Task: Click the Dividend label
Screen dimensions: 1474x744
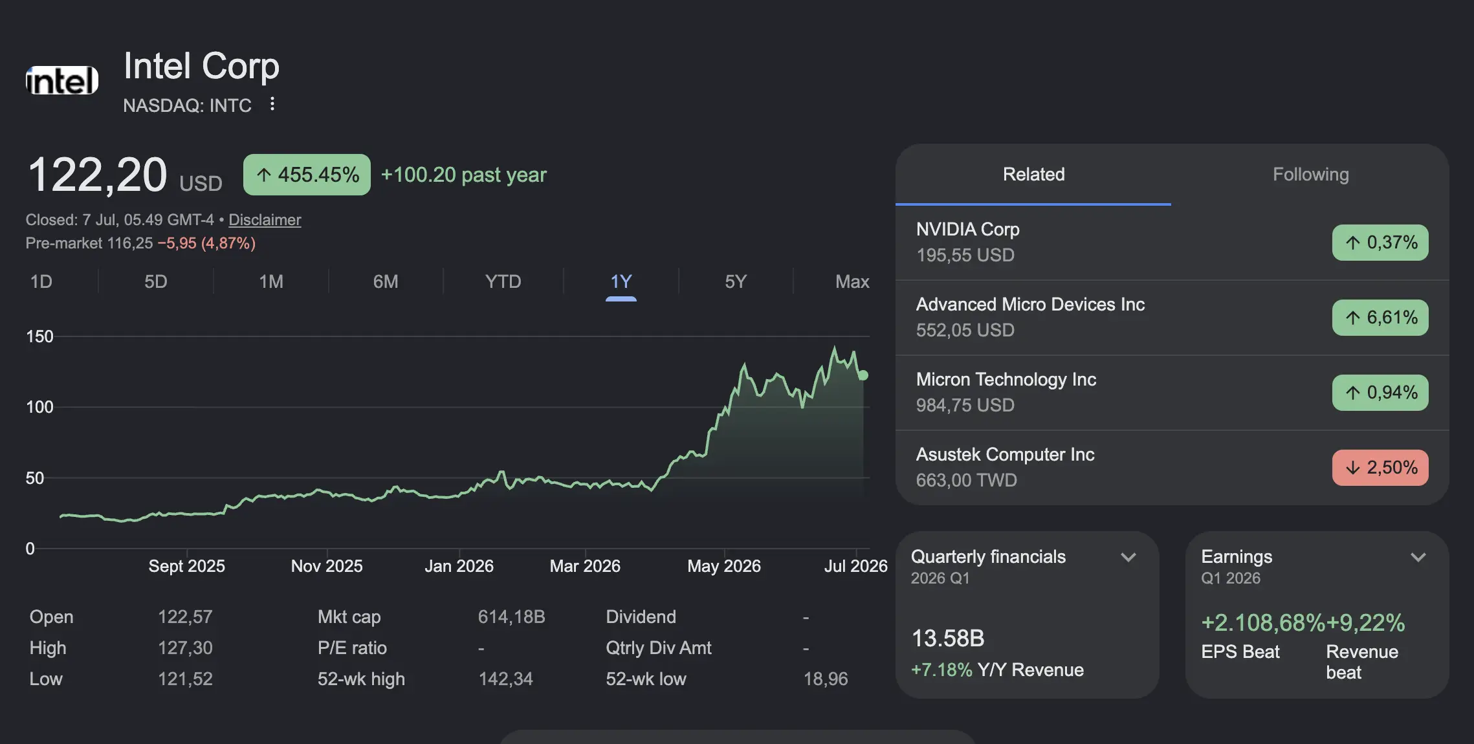Action: click(x=641, y=617)
